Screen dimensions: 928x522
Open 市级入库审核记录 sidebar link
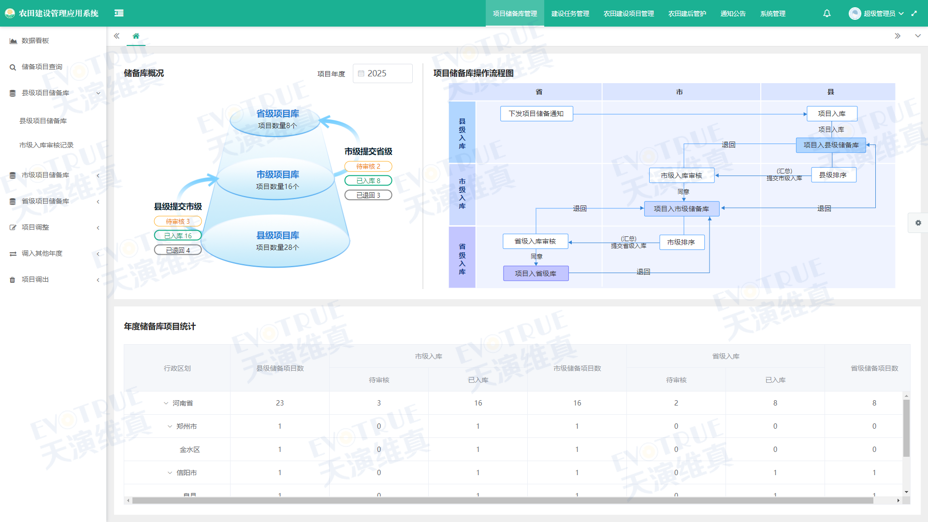46,145
